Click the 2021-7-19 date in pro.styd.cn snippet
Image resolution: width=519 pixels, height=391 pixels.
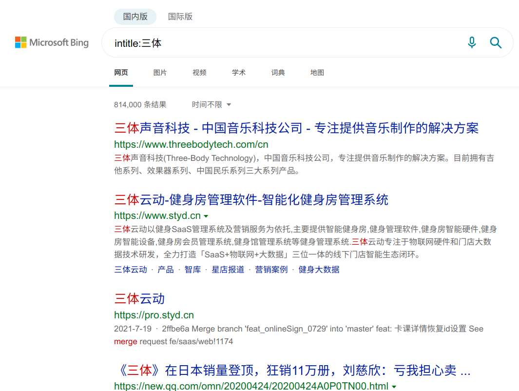pos(133,329)
